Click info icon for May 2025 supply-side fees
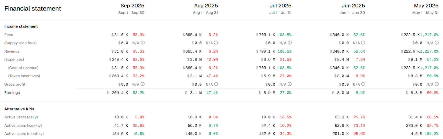 [x=437, y=43]
